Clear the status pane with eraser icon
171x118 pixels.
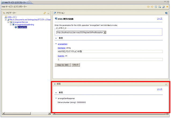[166, 84]
